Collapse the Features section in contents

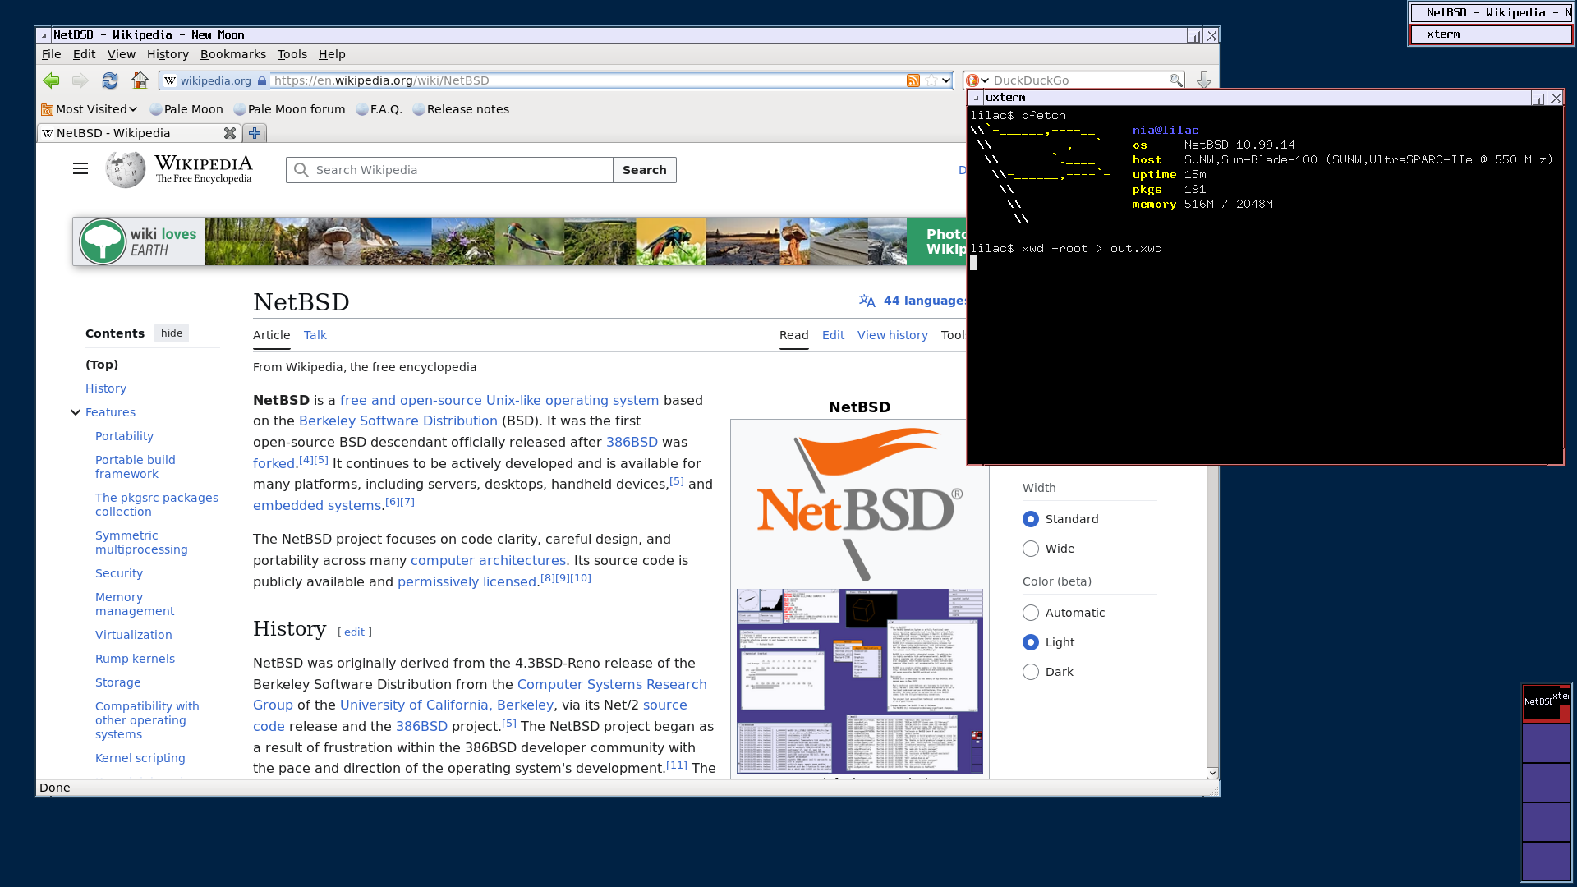76,412
